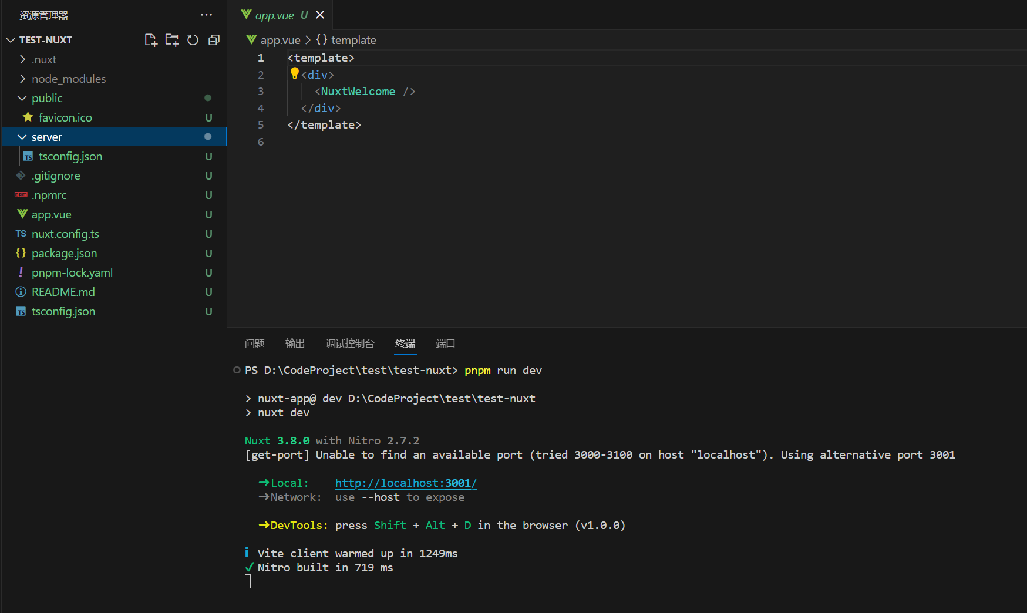1027x613 pixels.
Task: Click the Vue icon beside app.vue in explorer
Action: pyautogui.click(x=22, y=214)
